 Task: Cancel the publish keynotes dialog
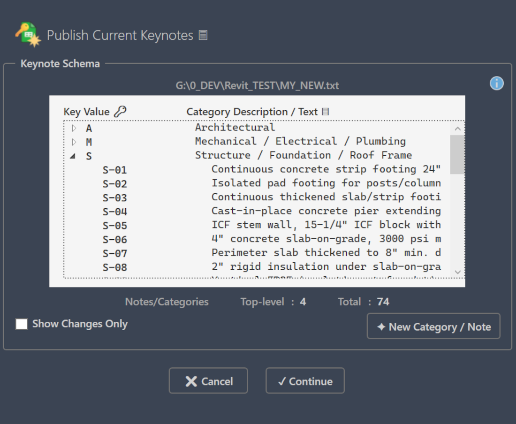coord(208,380)
